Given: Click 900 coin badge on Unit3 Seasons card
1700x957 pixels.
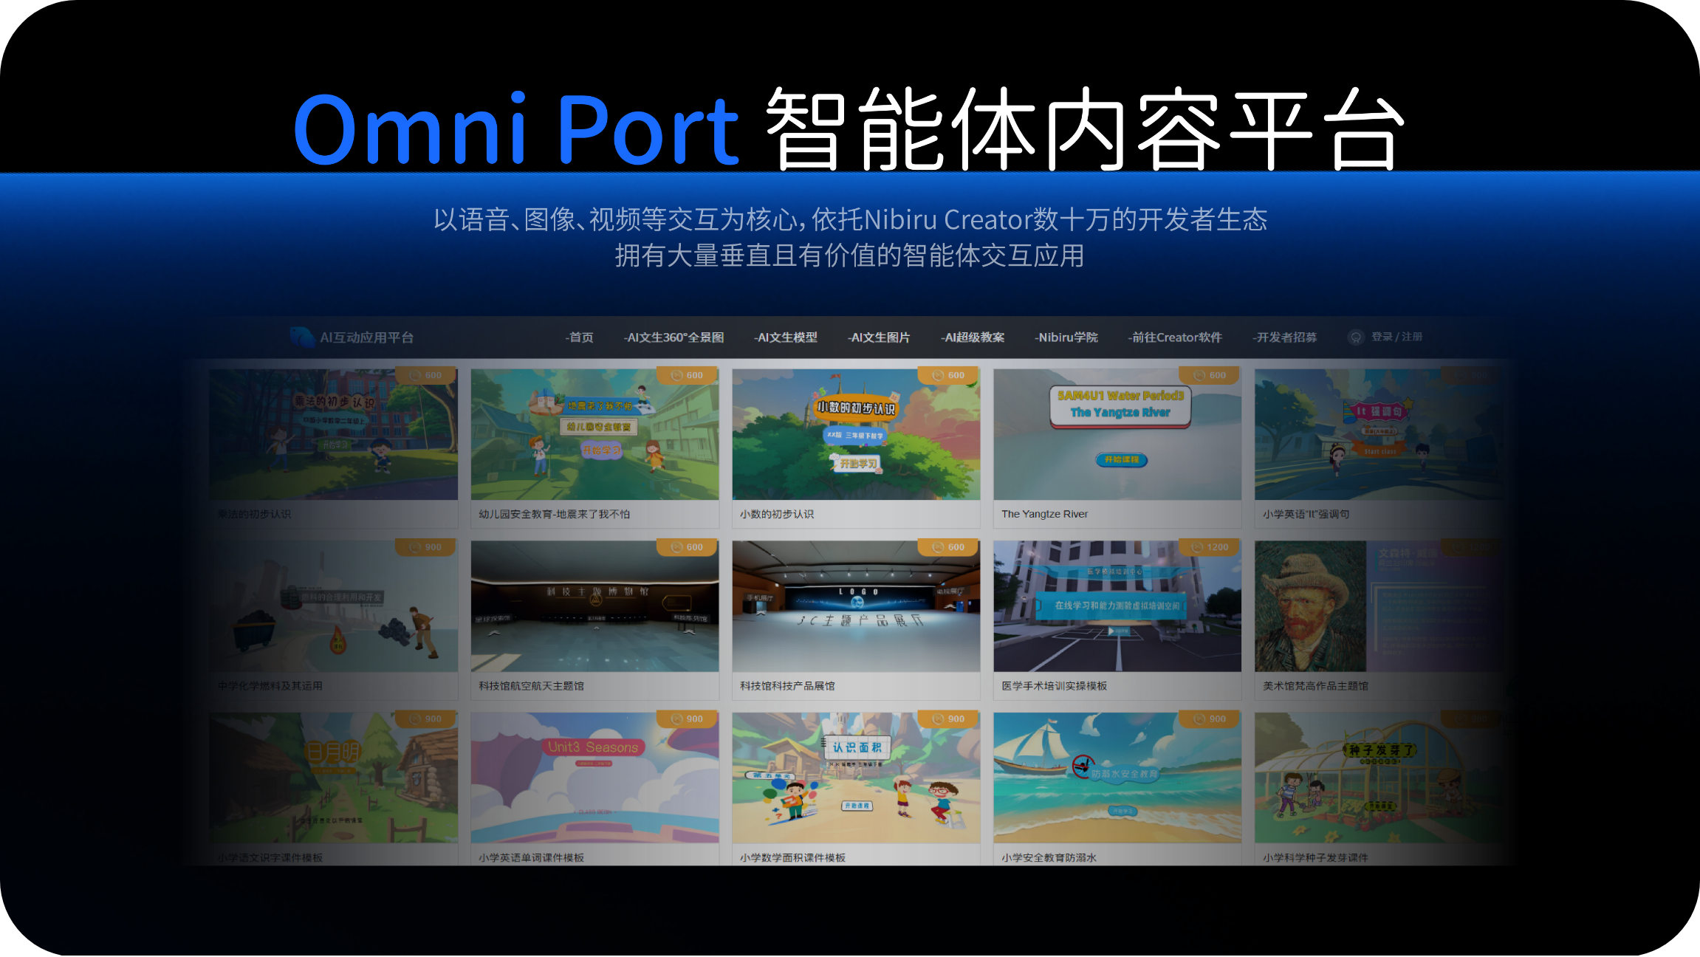Looking at the screenshot, I should point(688,718).
